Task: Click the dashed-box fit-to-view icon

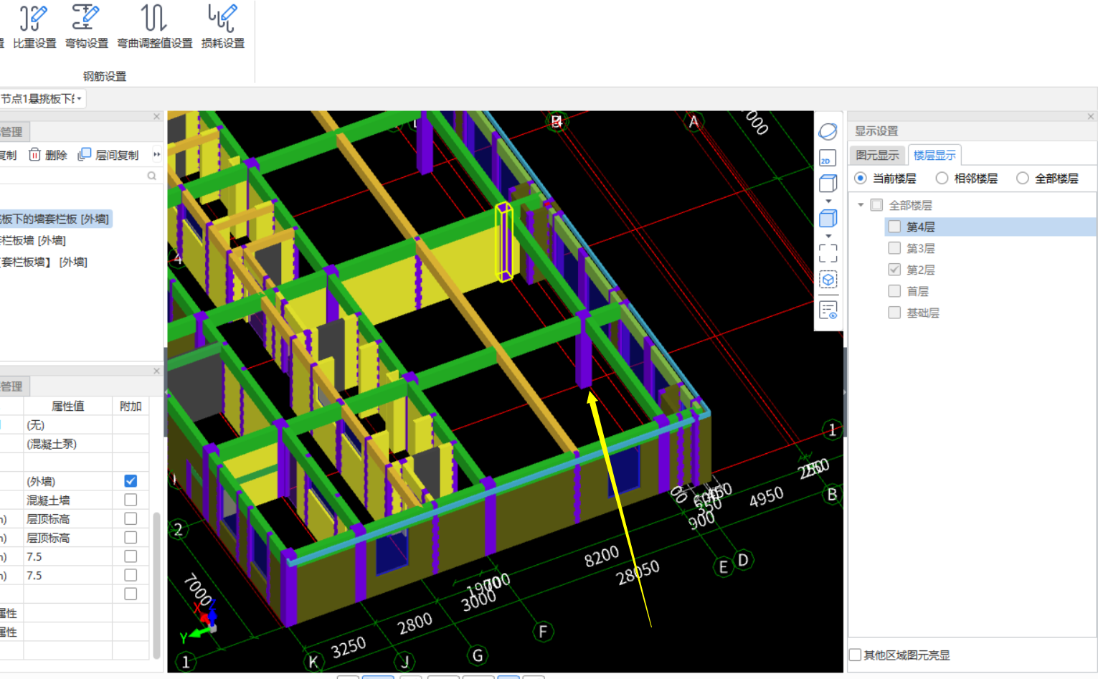Action: [x=828, y=253]
